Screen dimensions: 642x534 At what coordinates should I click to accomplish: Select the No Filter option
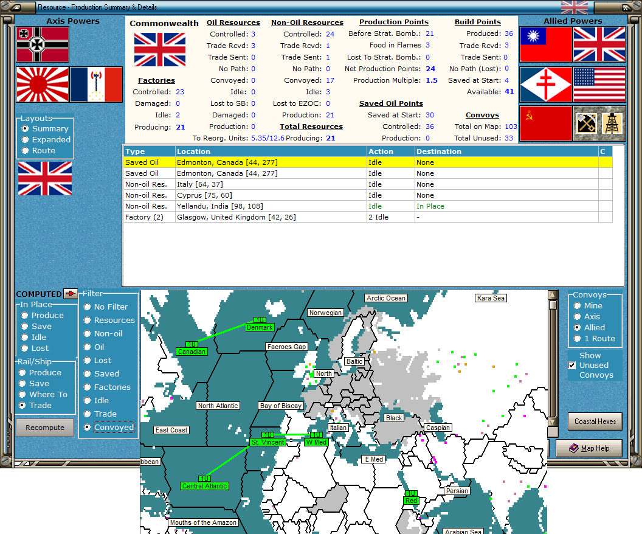(106, 307)
